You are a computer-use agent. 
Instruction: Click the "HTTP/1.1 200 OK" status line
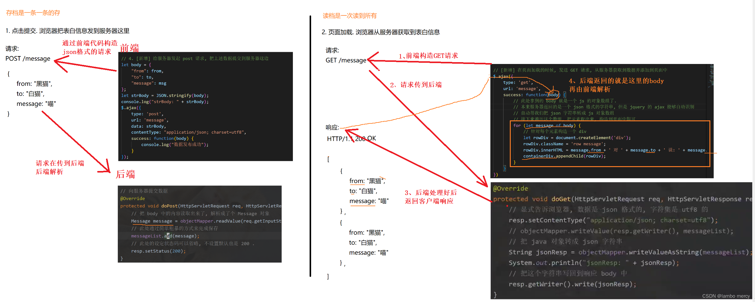[x=351, y=139]
